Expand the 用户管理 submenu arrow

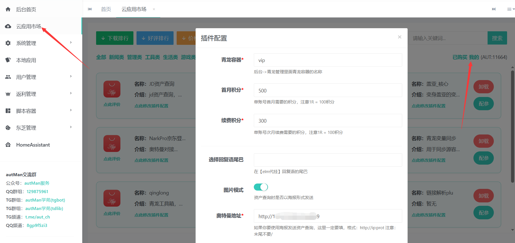(71, 76)
